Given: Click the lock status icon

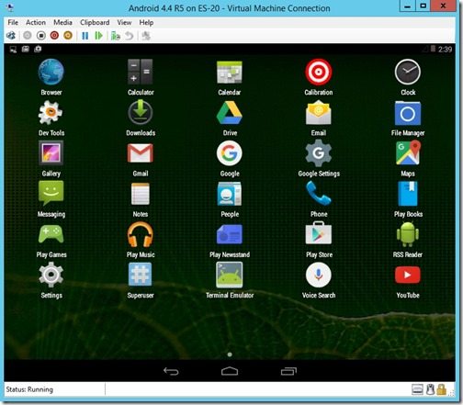Looking at the screenshot, I should click(x=441, y=389).
